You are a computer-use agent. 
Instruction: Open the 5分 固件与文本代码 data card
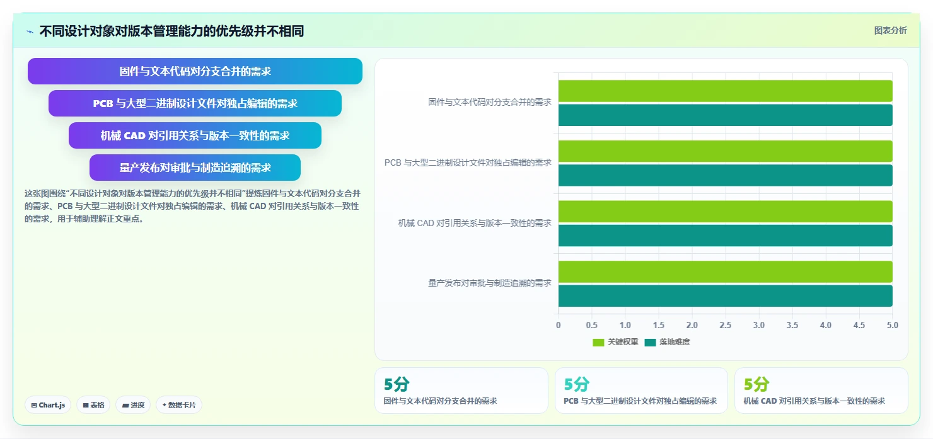coord(461,391)
